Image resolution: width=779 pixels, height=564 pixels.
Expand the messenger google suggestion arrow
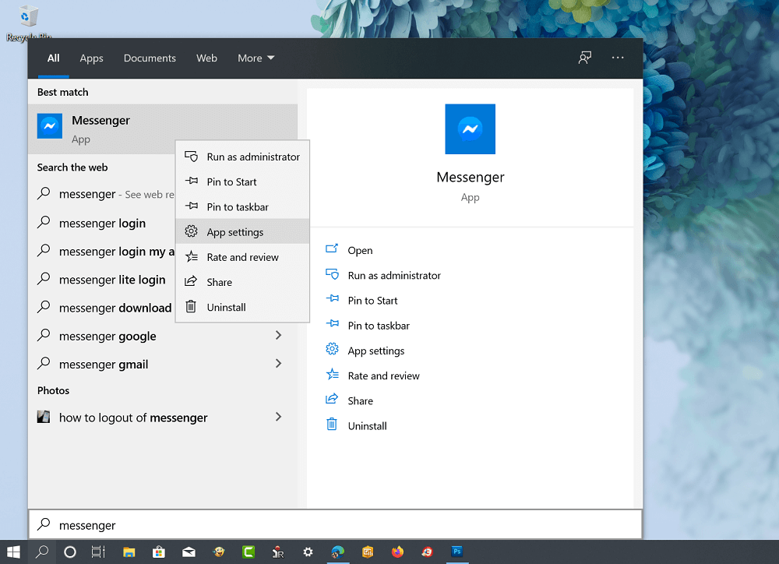(x=278, y=336)
